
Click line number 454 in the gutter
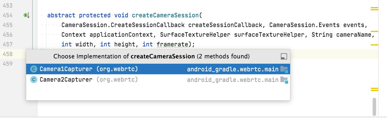click(7, 15)
